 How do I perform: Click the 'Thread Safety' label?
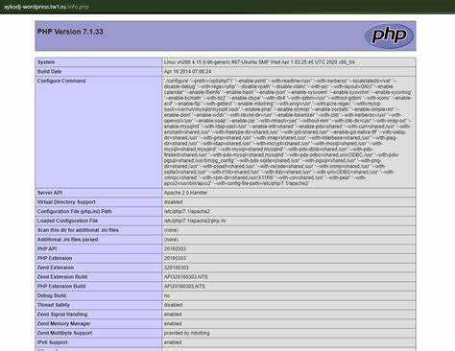tap(54, 305)
